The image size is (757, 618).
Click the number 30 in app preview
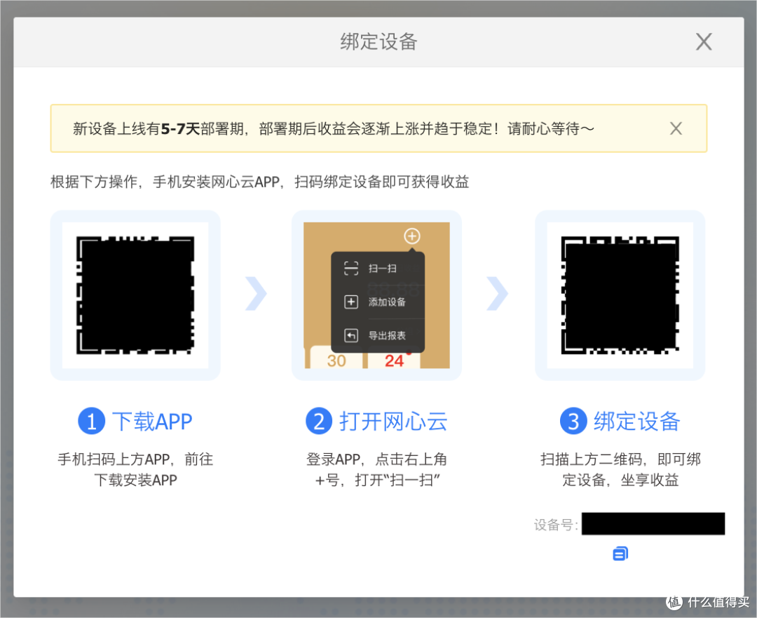pos(336,361)
